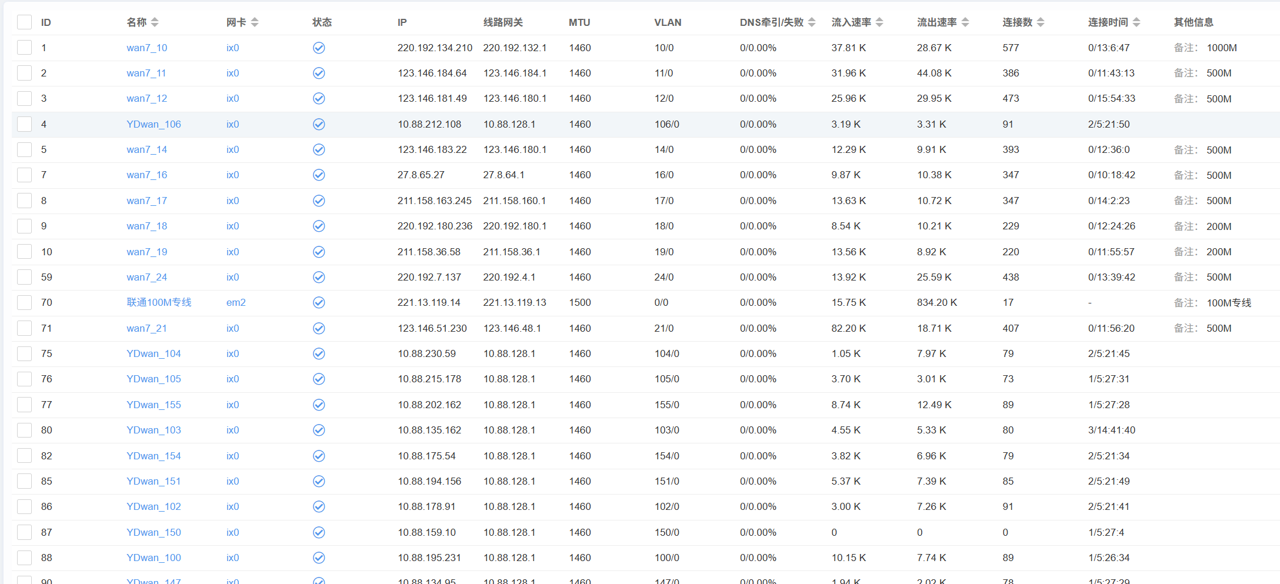Sort by 流入速率 column
The image size is (1280, 584).
879,22
